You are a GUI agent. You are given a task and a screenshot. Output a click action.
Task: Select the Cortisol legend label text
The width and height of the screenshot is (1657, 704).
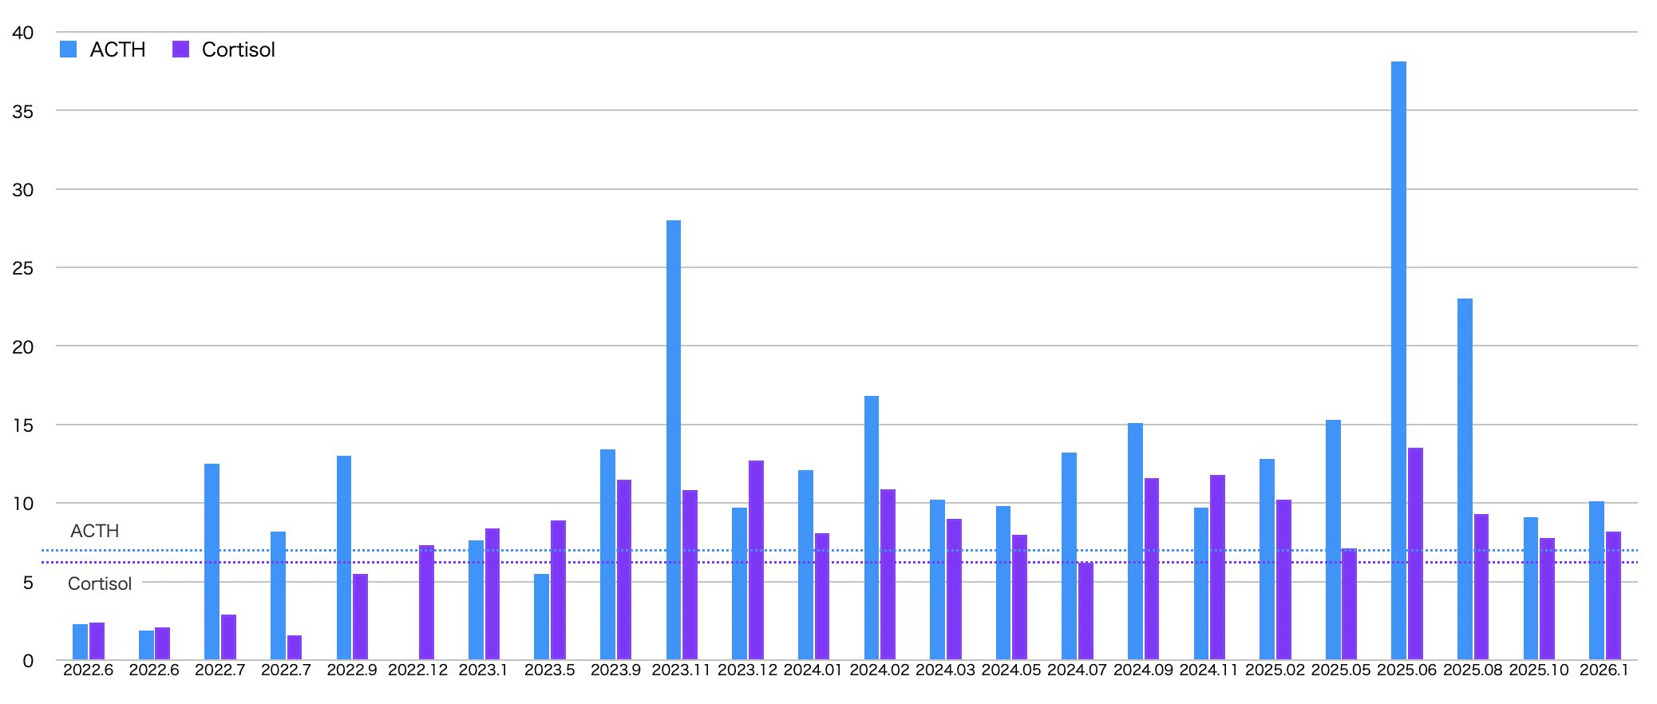[238, 49]
